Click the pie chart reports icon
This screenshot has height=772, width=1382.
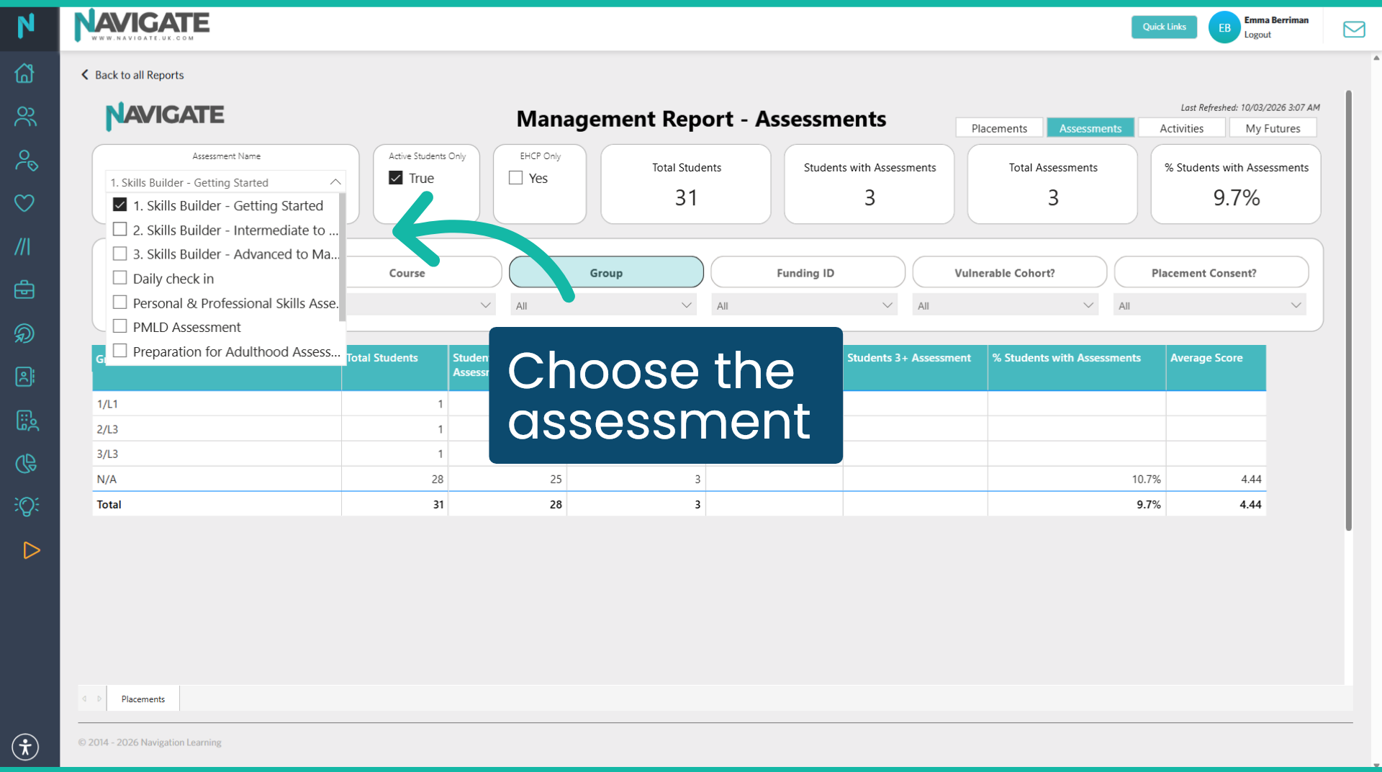pyautogui.click(x=25, y=463)
